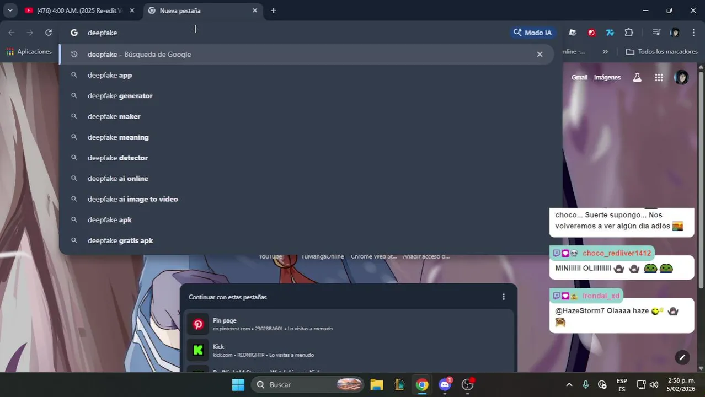Open the clock showing 2:58 p. m.
Viewport: 705px width, 397px height.
tap(682, 385)
